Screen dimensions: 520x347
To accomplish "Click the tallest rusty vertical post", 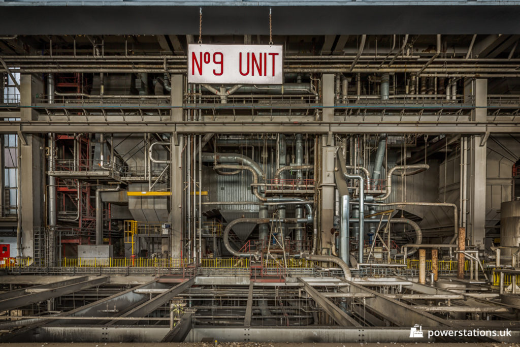I will click(x=462, y=253).
